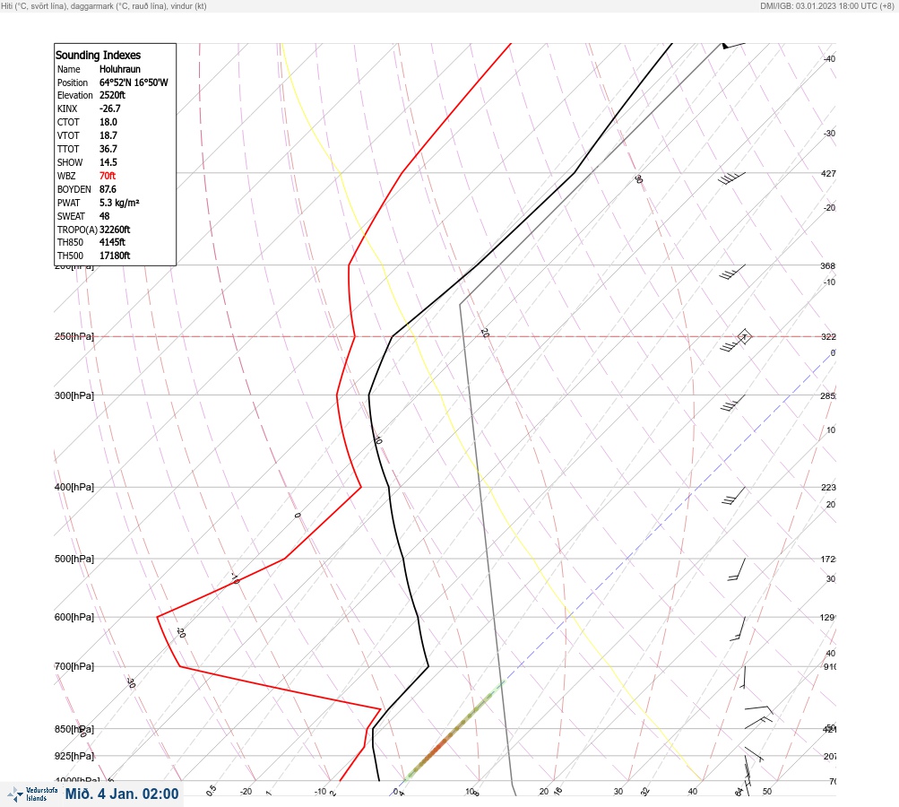Click the bottom axis temperature label '-20'
899x807 pixels.
(246, 792)
